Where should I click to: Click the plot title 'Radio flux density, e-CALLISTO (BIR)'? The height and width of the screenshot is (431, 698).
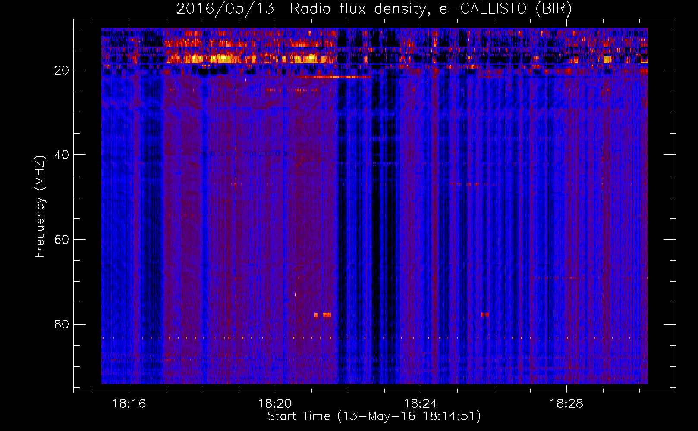click(431, 9)
